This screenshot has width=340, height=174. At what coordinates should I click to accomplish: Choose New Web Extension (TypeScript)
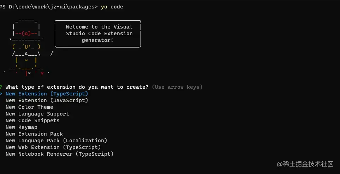53,147
